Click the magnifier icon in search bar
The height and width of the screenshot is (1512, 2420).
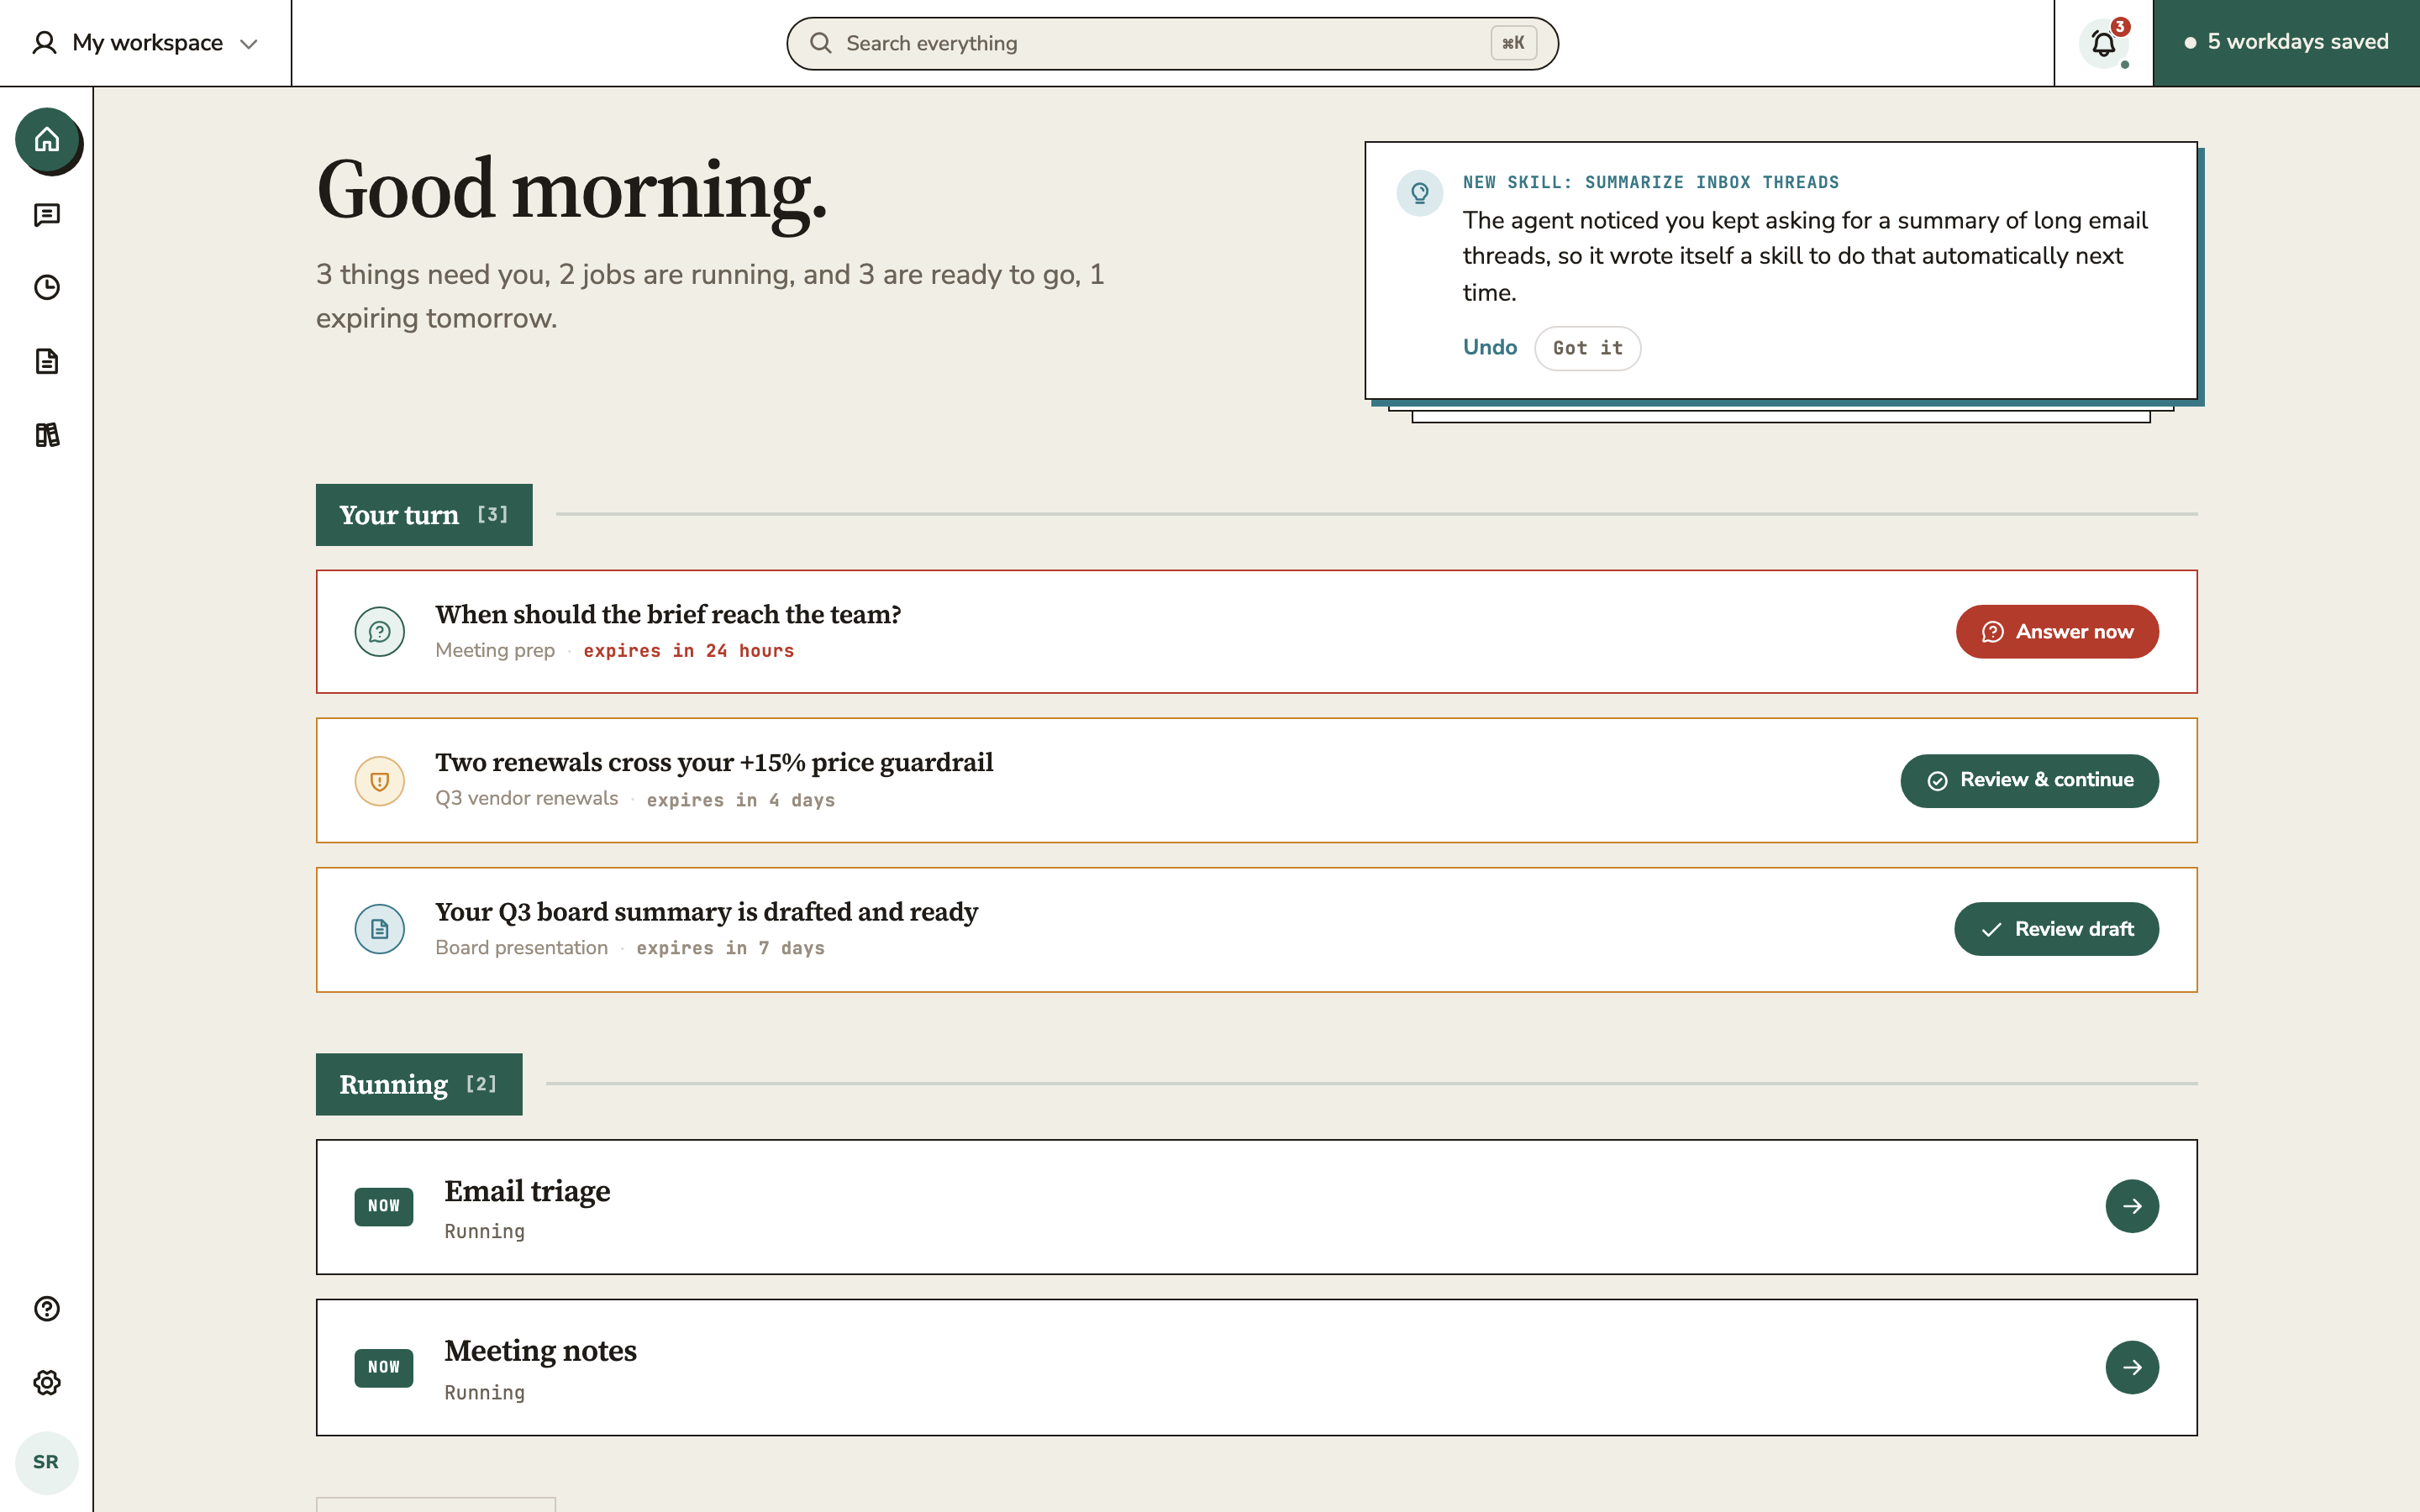pos(821,43)
